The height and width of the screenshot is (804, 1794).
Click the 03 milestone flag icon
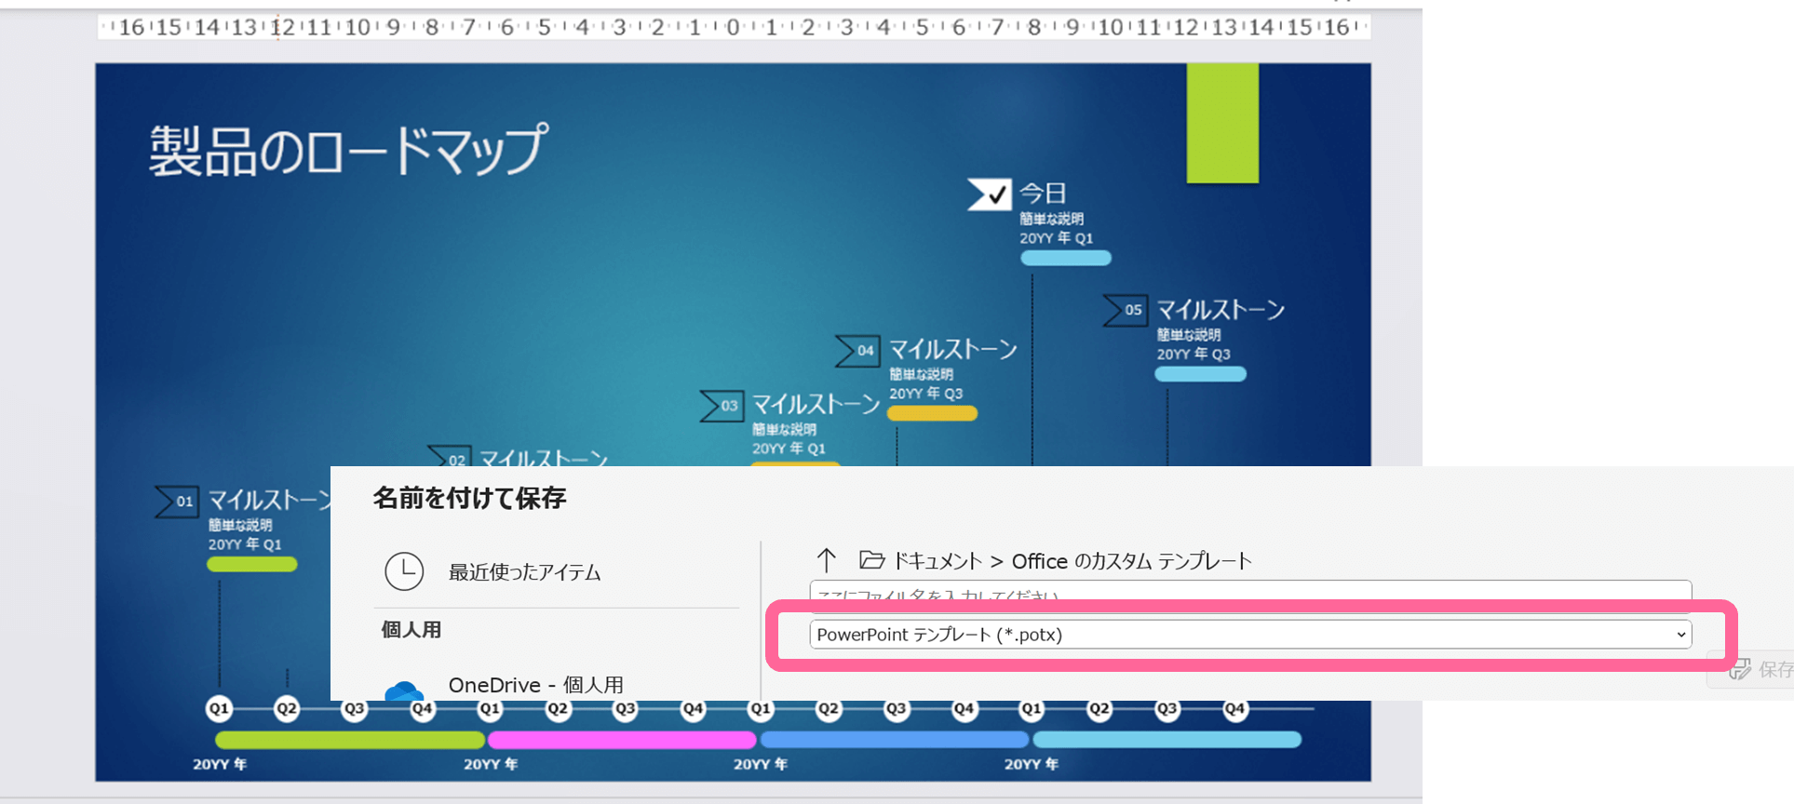point(722,406)
